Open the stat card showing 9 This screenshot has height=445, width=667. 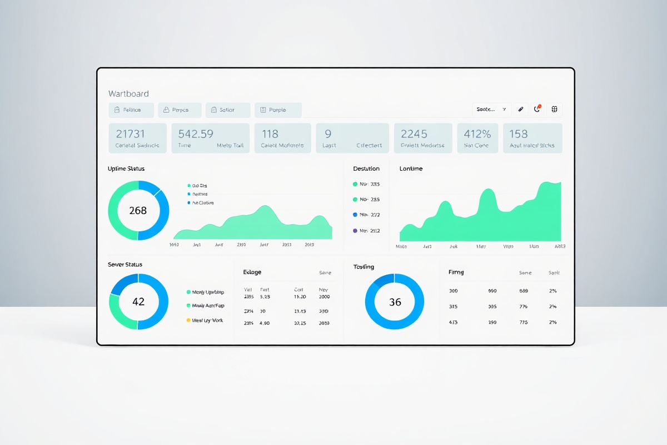352,139
